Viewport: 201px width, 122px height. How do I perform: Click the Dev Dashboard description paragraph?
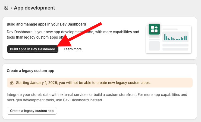pyautogui.click(x=73, y=35)
